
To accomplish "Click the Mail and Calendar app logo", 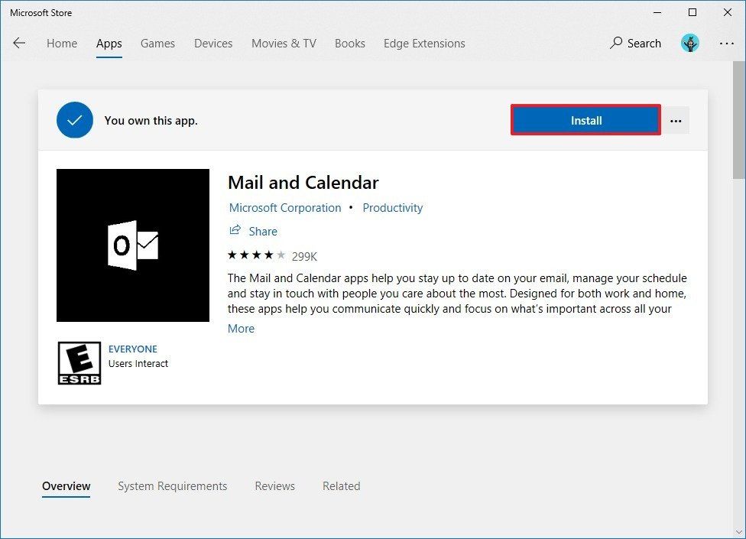I will pyautogui.click(x=132, y=245).
